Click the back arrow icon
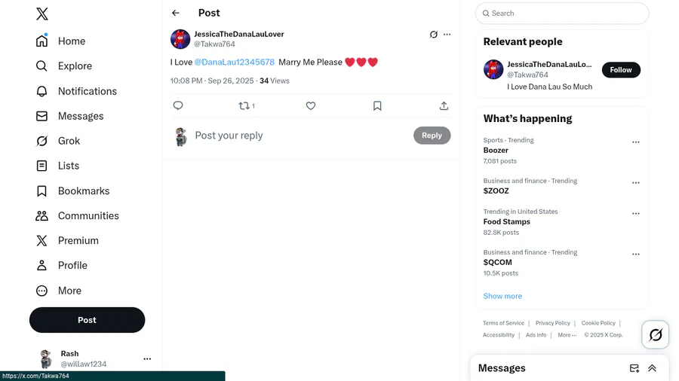The image size is (679, 381). pyautogui.click(x=176, y=13)
